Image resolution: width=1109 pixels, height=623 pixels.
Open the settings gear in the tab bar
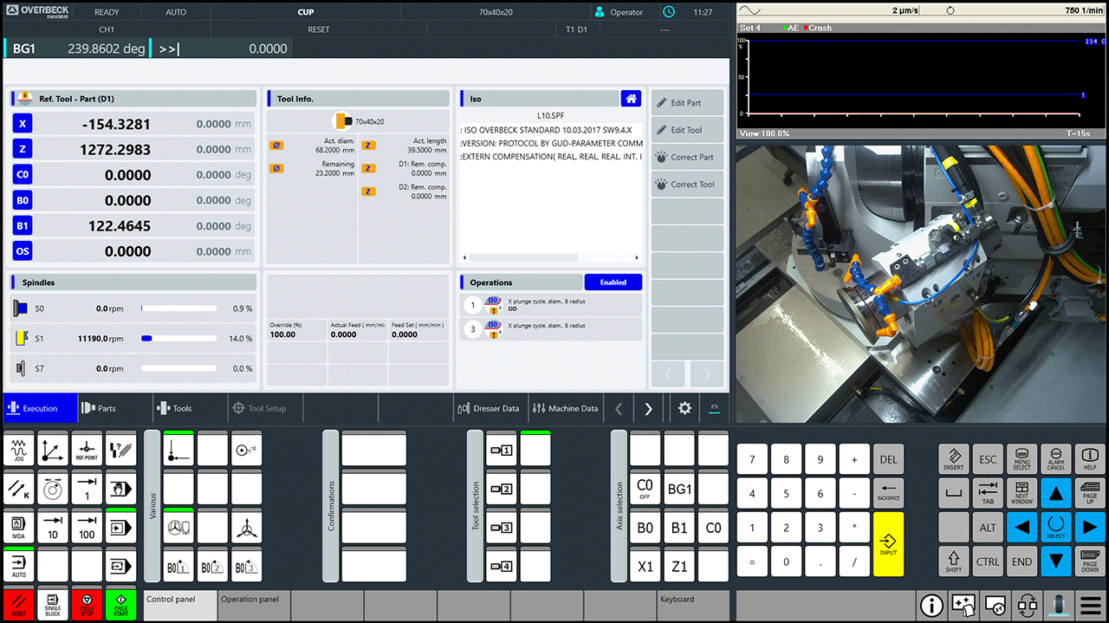[684, 408]
